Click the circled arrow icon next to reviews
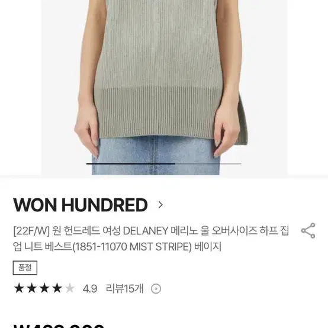The image size is (328, 328). [x=156, y=289]
